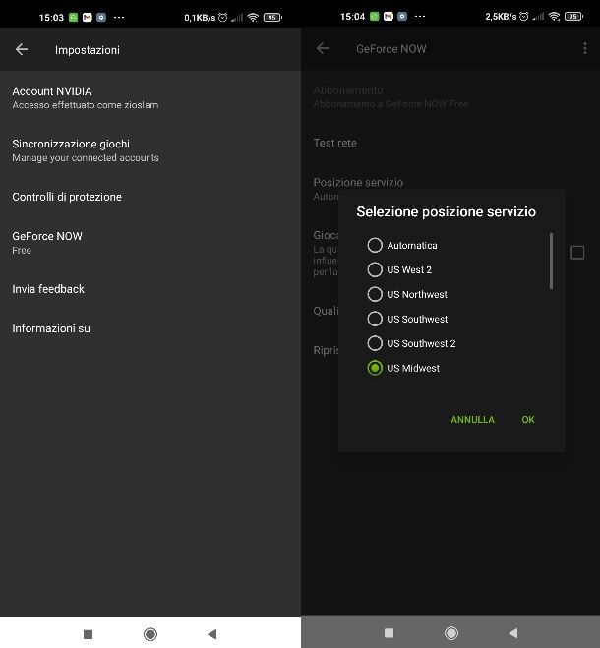The image size is (600, 648).
Task: Tap Wi-Fi icon in left status bar
Action: pyautogui.click(x=253, y=17)
